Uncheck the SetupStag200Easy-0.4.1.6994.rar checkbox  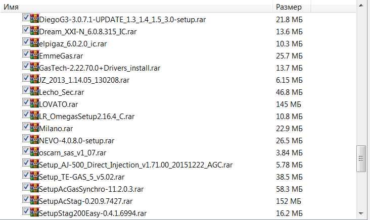pos(26,212)
